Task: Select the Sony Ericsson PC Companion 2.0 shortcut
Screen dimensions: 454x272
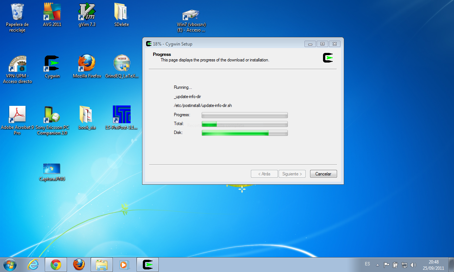Action: 52,120
